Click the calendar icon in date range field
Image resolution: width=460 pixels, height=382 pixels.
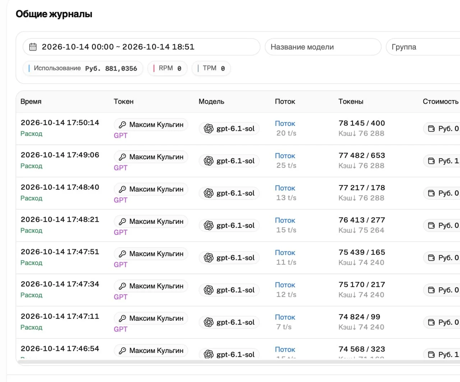[x=33, y=47]
